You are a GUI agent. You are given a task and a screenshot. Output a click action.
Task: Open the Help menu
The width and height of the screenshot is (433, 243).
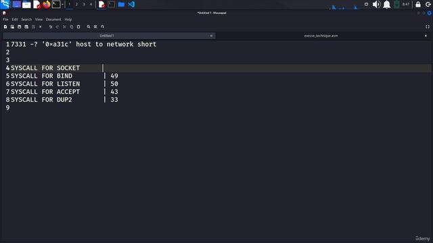(x=68, y=20)
